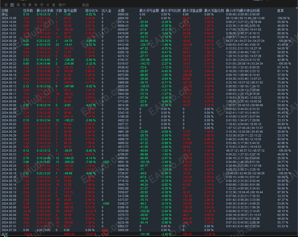Select the 2024.09.11 date cell
The image size is (298, 237).
click(x=9, y=94)
